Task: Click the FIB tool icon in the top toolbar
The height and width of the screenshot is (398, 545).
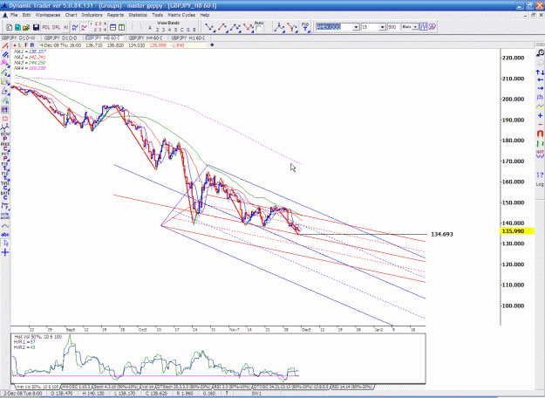Action: (305, 27)
